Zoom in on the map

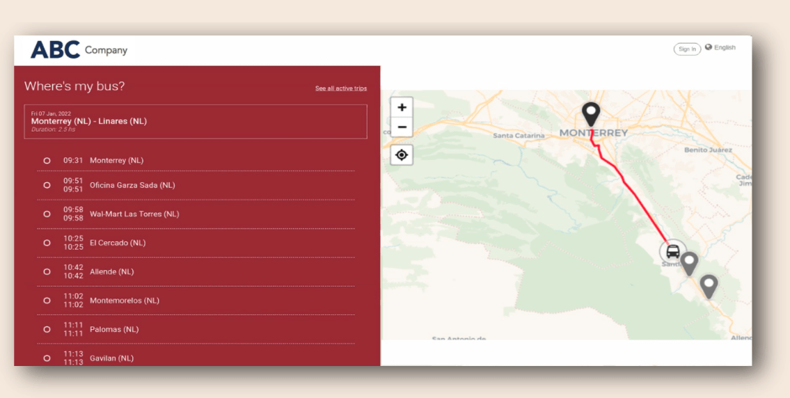[x=402, y=107]
